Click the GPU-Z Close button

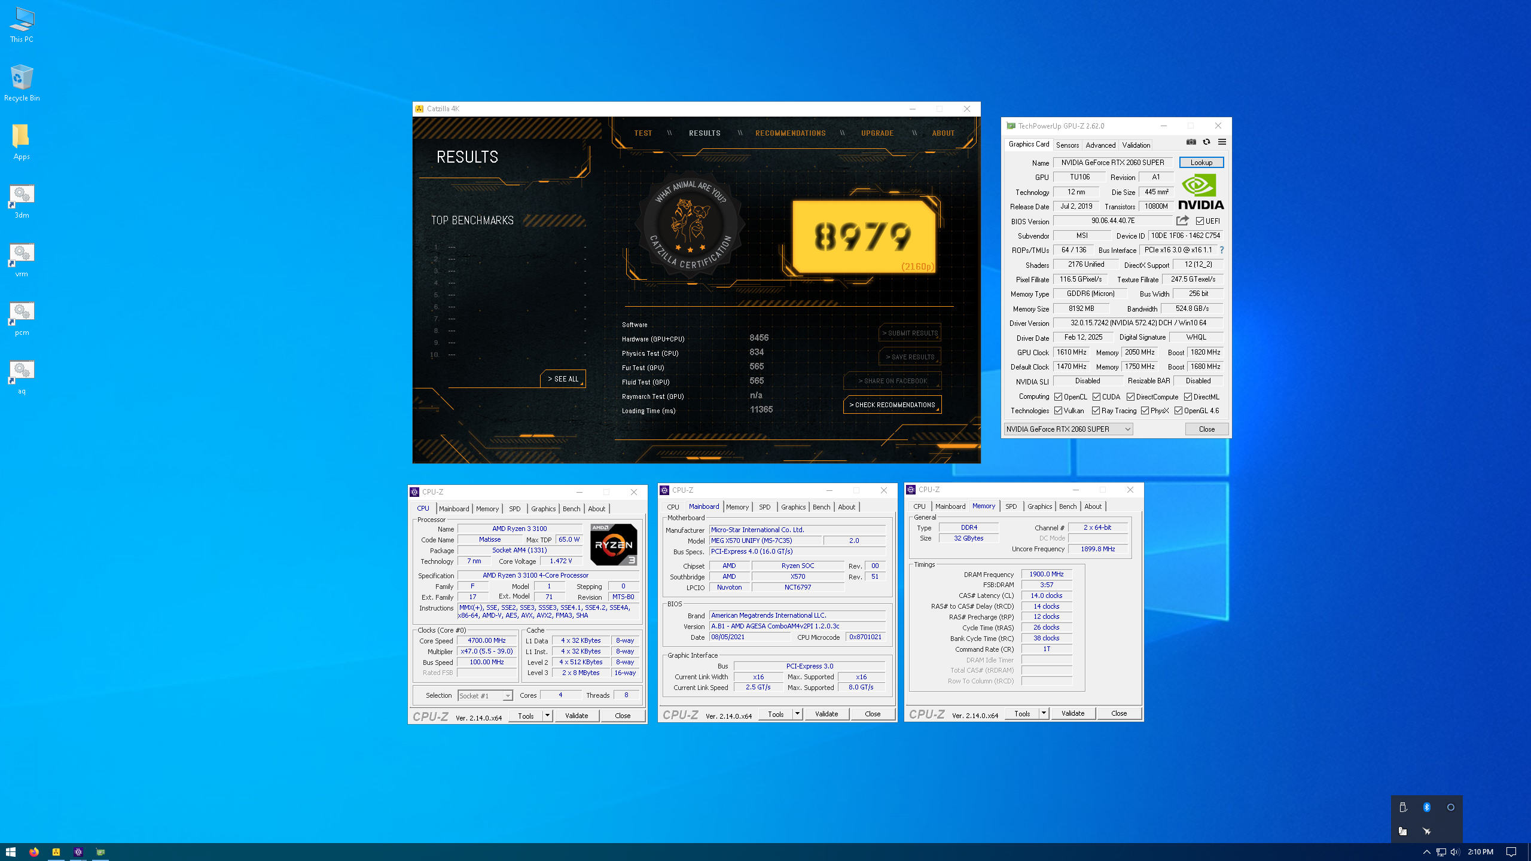(x=1207, y=429)
